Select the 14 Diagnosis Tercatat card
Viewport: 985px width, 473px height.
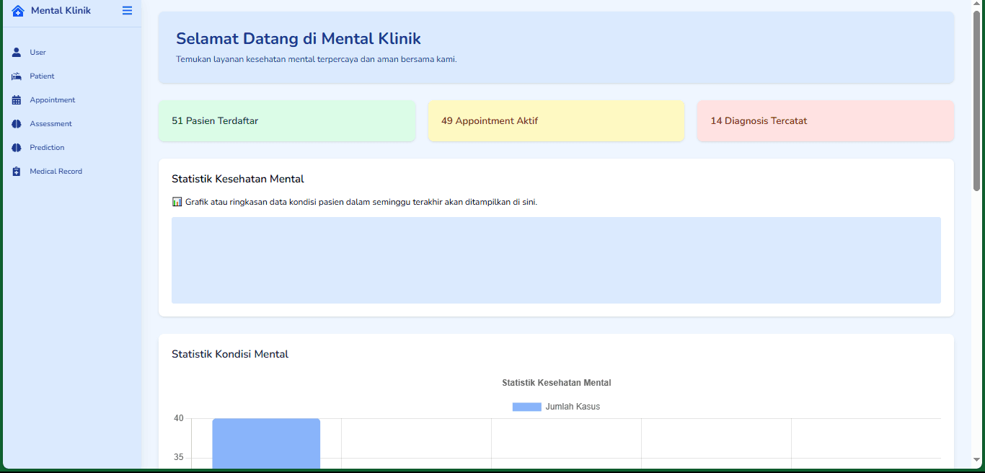825,120
